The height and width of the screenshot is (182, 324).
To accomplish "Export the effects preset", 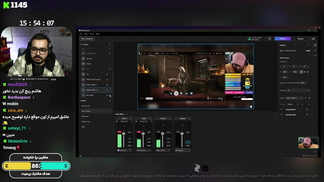I will coord(302,104).
